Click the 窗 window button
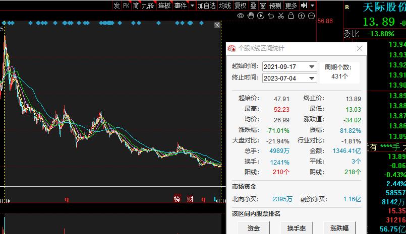Image resolution: width=406 pixels, height=234 pixels. tap(263, 6)
